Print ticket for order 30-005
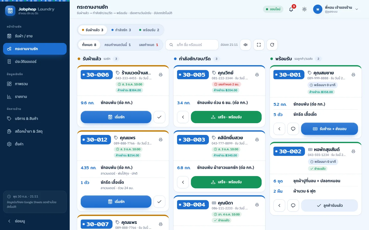Screen dimensions: 369x230 [257, 75]
